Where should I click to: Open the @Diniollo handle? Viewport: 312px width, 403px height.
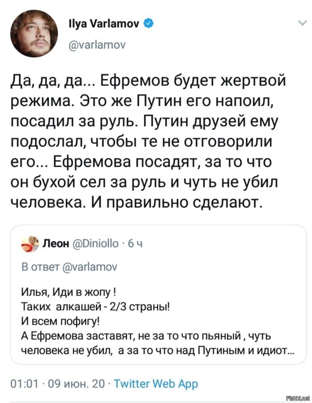[96, 243]
